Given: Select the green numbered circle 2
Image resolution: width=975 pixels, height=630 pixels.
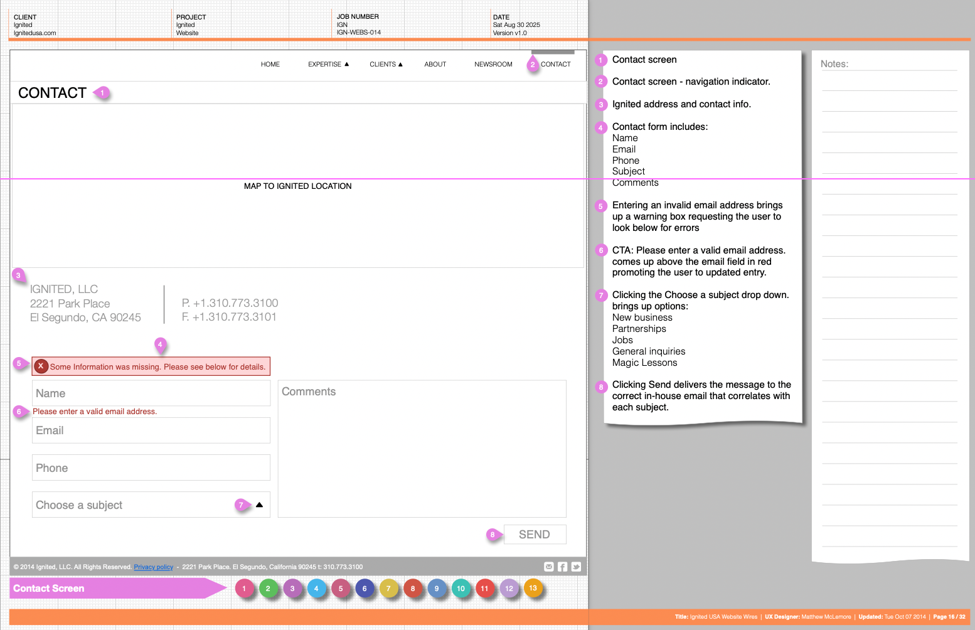Looking at the screenshot, I should point(268,589).
